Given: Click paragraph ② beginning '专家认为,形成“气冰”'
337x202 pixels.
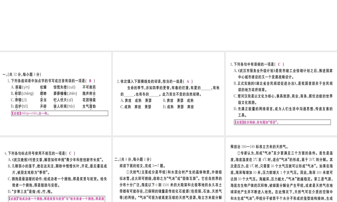Looking at the screenshot, I should 281,176.
